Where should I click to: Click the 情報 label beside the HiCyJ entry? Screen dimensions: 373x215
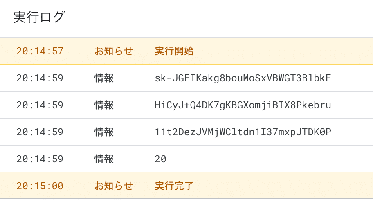[104, 105]
